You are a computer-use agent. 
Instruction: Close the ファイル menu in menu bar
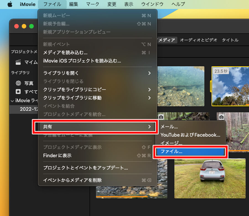coord(52,4)
